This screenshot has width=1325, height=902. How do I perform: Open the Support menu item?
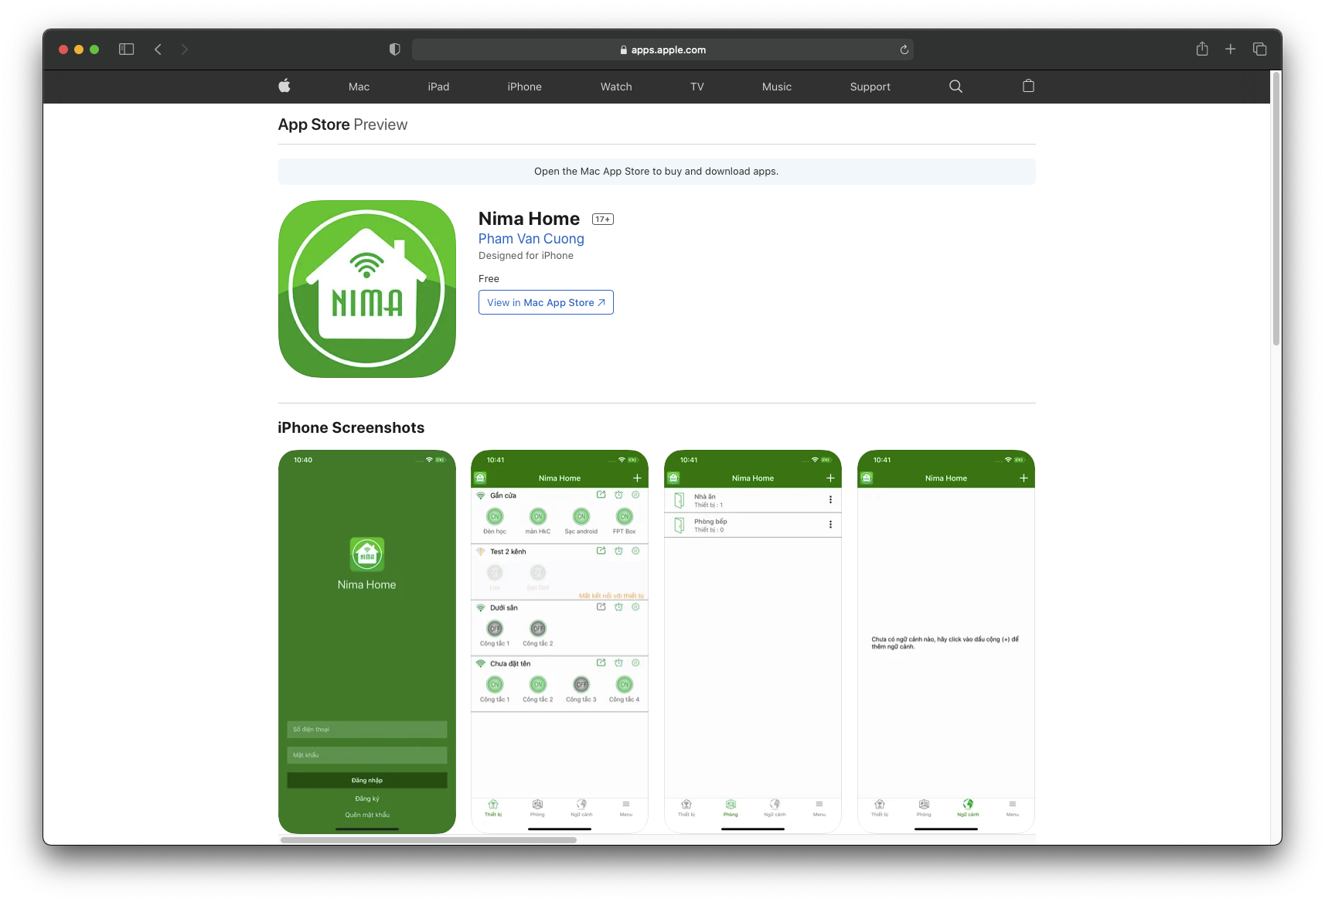point(870,87)
